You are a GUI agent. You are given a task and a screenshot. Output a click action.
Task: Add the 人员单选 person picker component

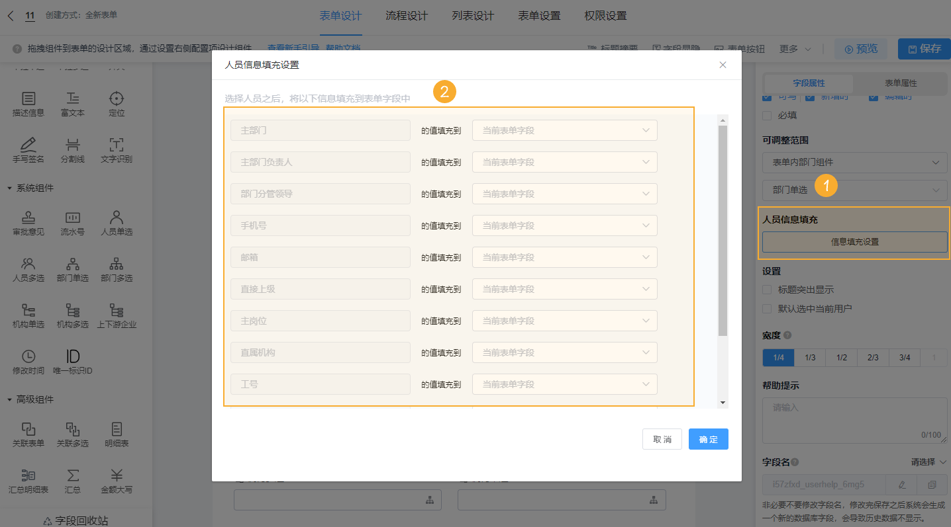coord(117,222)
